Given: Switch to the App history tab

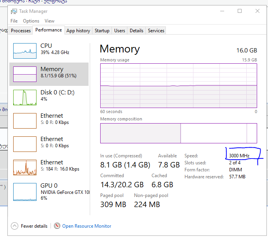Looking at the screenshot, I should tap(78, 31).
